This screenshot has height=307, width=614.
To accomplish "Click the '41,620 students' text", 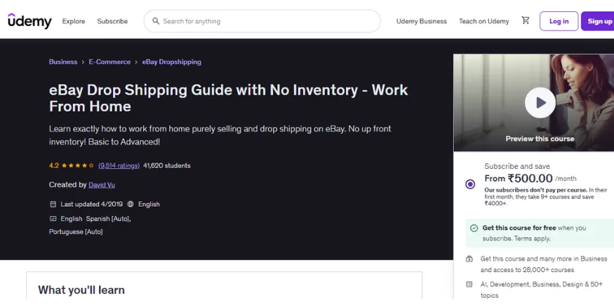I will click(x=167, y=165).
